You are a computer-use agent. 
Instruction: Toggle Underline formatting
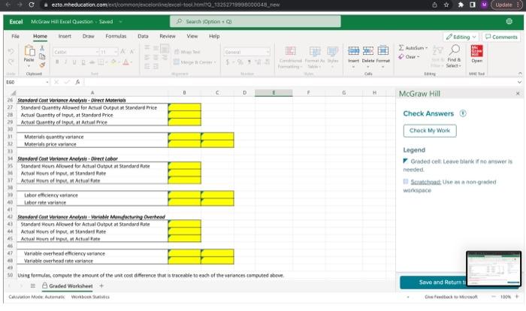click(74, 62)
